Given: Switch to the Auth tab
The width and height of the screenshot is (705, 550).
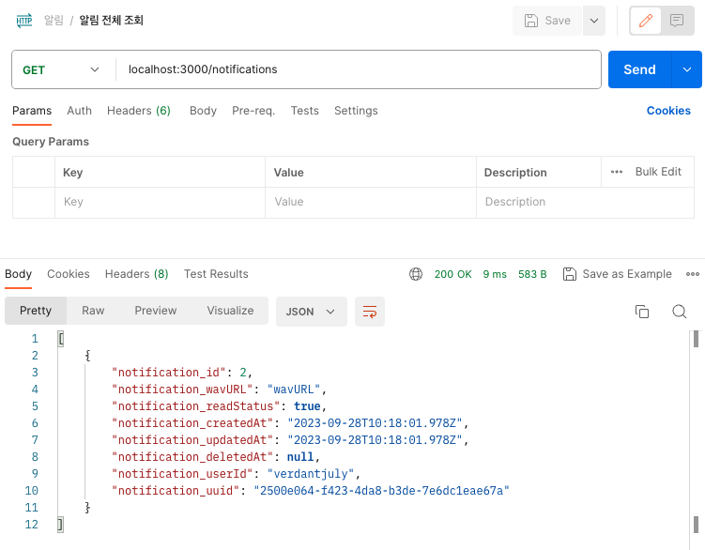Looking at the screenshot, I should click(79, 111).
